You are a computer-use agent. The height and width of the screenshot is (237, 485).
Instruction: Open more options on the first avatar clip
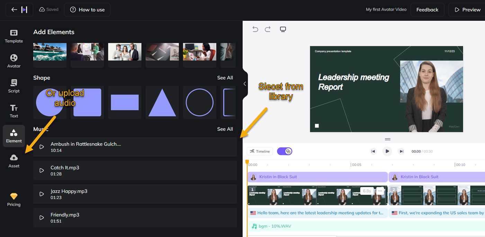point(380,191)
